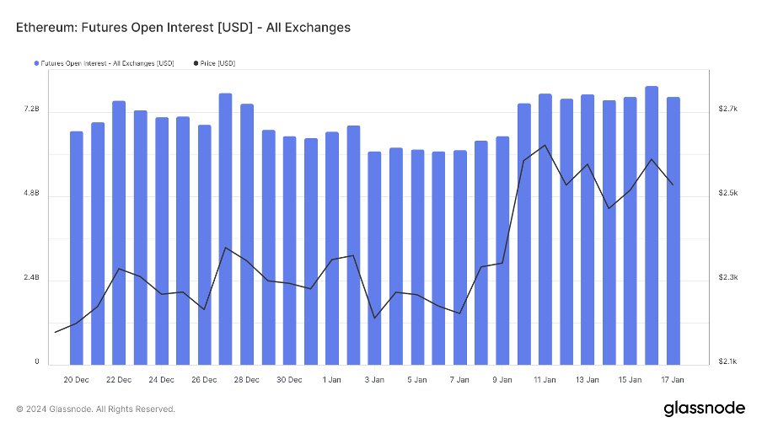This screenshot has height=428, width=762.
Task: Select the bar for 22 Dec
Action: click(119, 233)
